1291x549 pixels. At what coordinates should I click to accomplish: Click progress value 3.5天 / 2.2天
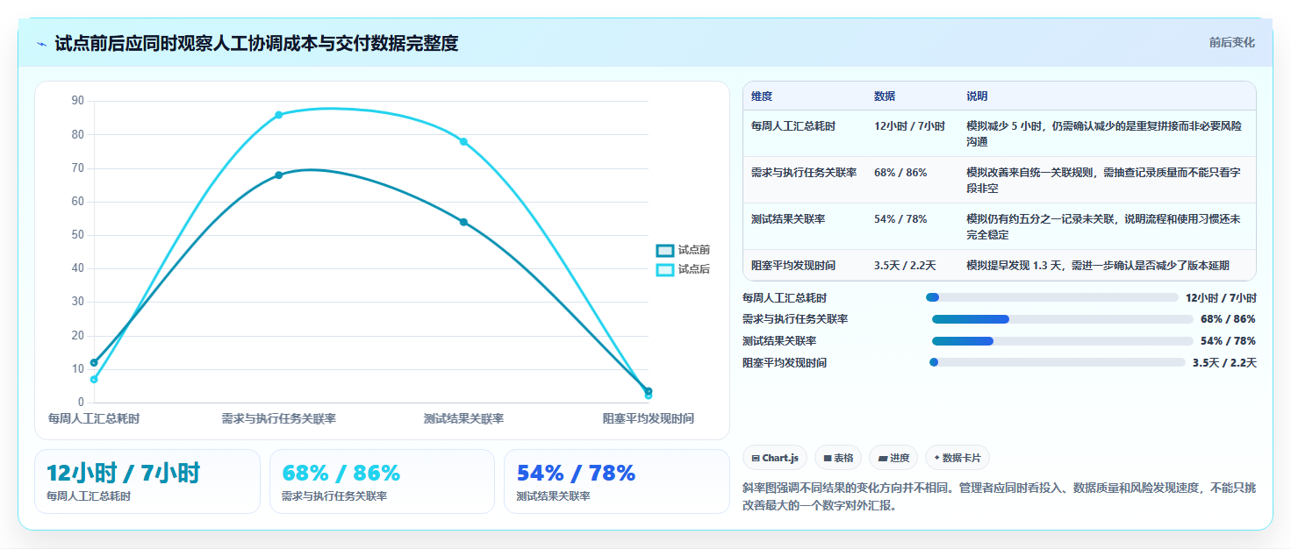coord(1224,363)
